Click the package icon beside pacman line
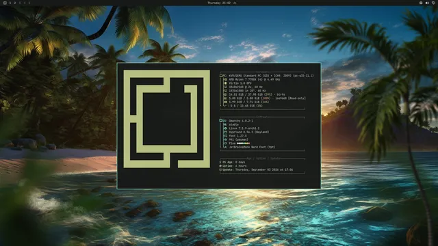Screen dimensions: 438x246 coord(225,139)
